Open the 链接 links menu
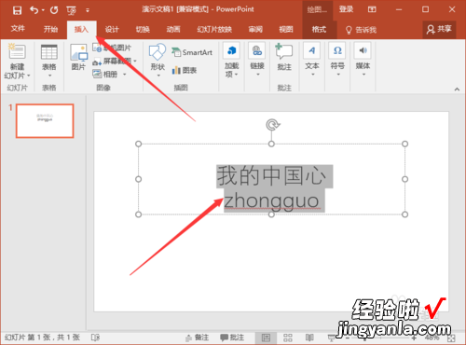Image resolution: width=466 pixels, height=345 pixels. pyautogui.click(x=257, y=60)
